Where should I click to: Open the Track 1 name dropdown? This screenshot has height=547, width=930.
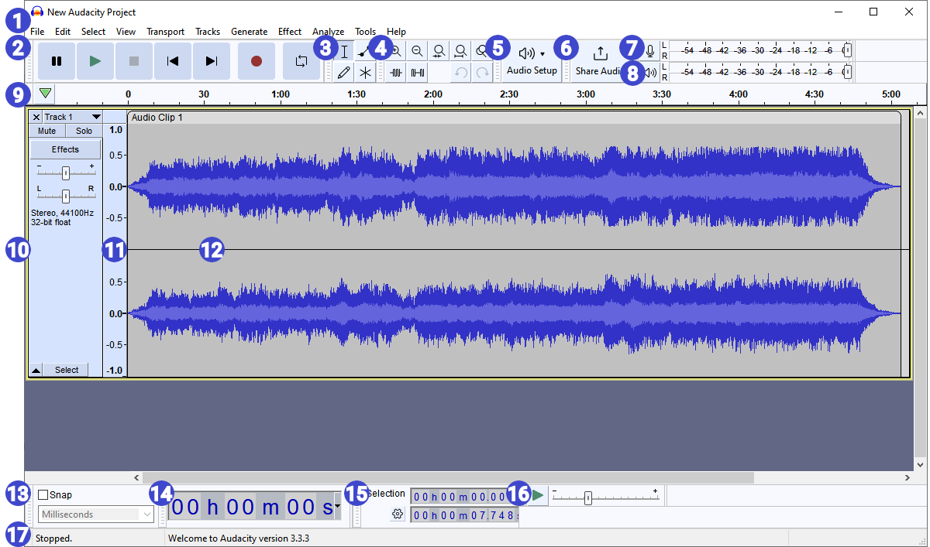(96, 117)
